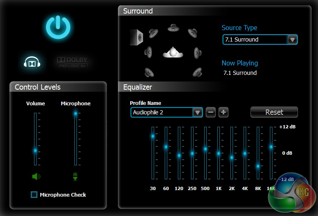Image resolution: width=318 pixels, height=216 pixels.
Task: Click the 500 Hz equalizer slider handle
Action: click(205, 149)
